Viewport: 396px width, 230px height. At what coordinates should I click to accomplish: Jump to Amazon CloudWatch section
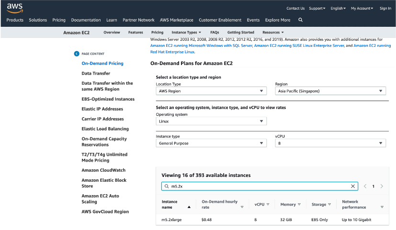[103, 170]
